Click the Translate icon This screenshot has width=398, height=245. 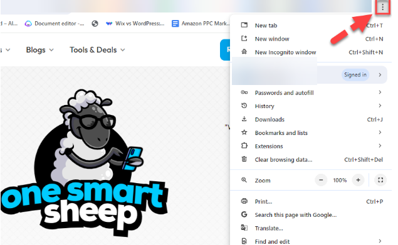[x=244, y=227]
